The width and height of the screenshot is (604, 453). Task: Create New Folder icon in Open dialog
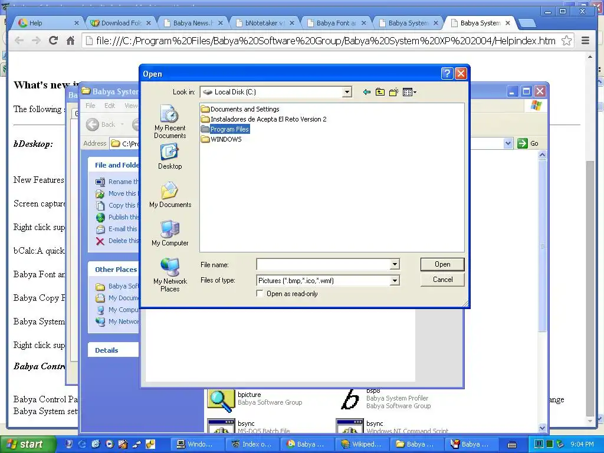[x=393, y=92]
